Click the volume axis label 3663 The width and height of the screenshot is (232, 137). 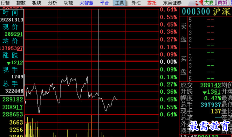16,122
